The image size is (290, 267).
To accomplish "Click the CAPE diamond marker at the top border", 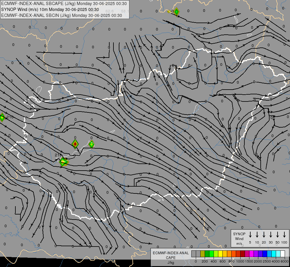I will (177, 12).
